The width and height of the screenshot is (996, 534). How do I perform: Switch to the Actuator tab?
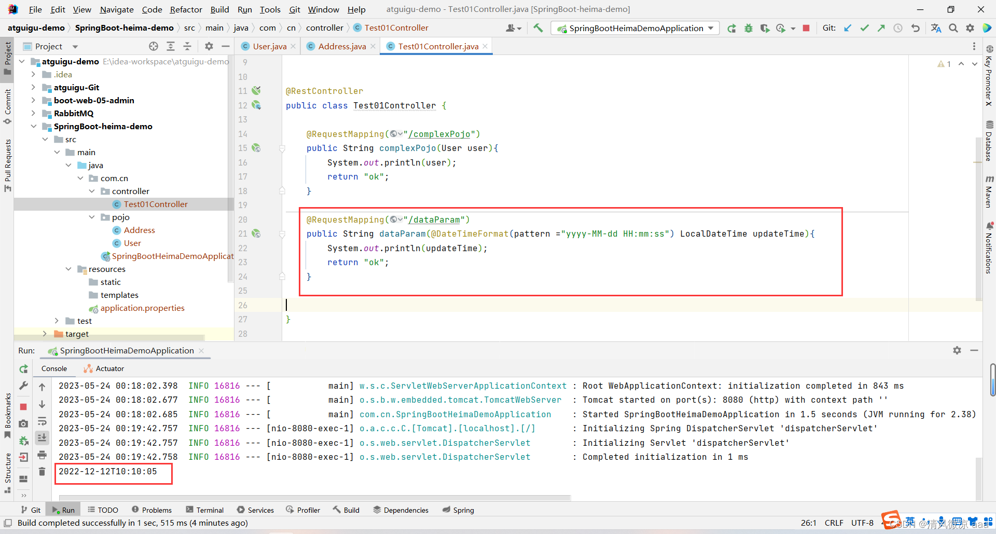104,368
